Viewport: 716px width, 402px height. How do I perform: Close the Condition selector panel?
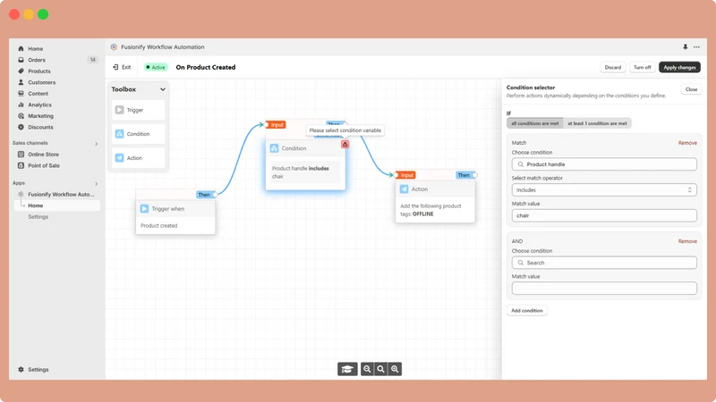[x=691, y=89]
